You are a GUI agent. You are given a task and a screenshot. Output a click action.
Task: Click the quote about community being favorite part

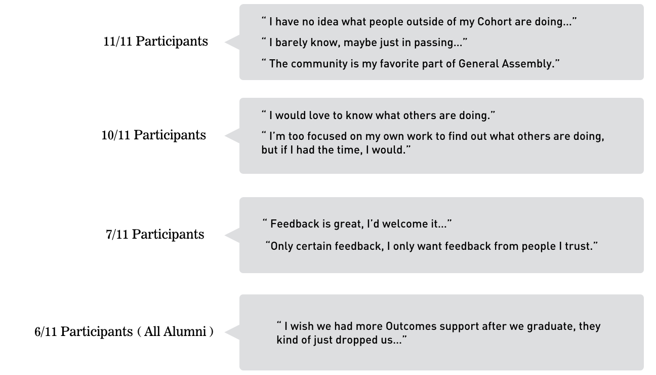tap(411, 64)
